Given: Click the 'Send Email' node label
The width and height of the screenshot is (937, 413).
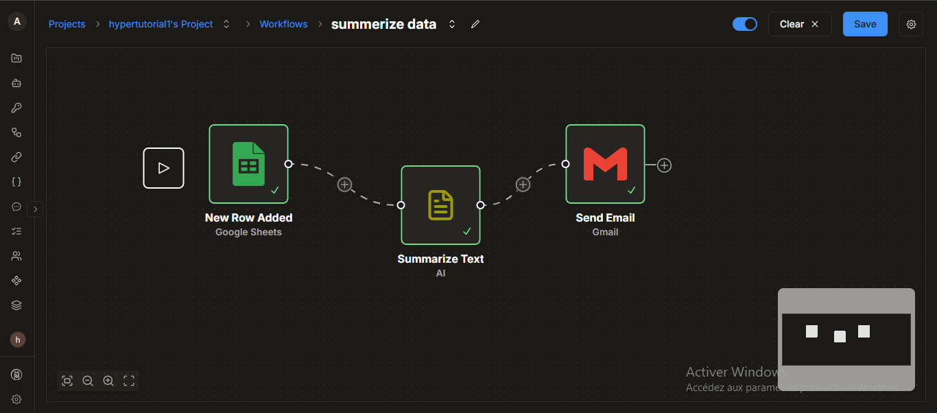Looking at the screenshot, I should [x=605, y=217].
